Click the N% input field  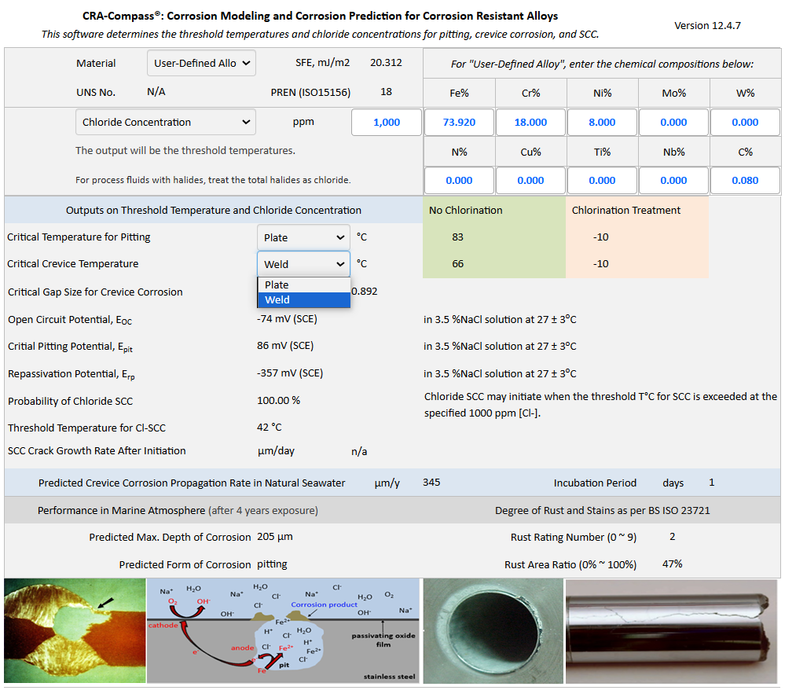tap(459, 180)
